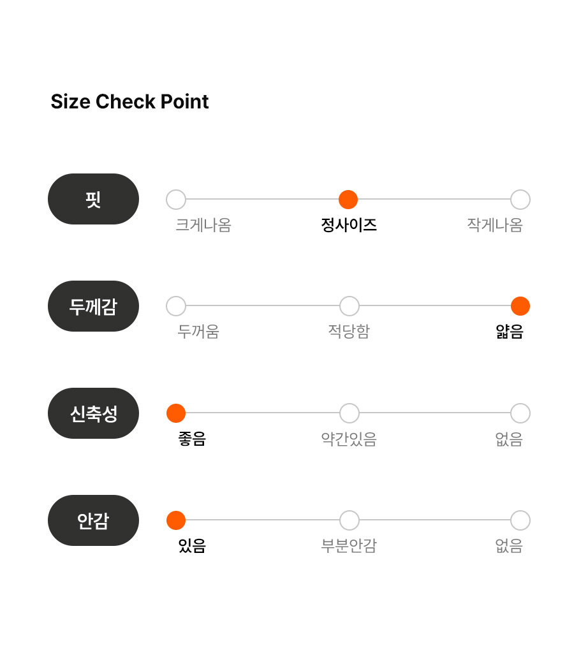This screenshot has height=669, width=574.
Task: Select the orange 정사이즈 fit dot
Action: pos(348,200)
